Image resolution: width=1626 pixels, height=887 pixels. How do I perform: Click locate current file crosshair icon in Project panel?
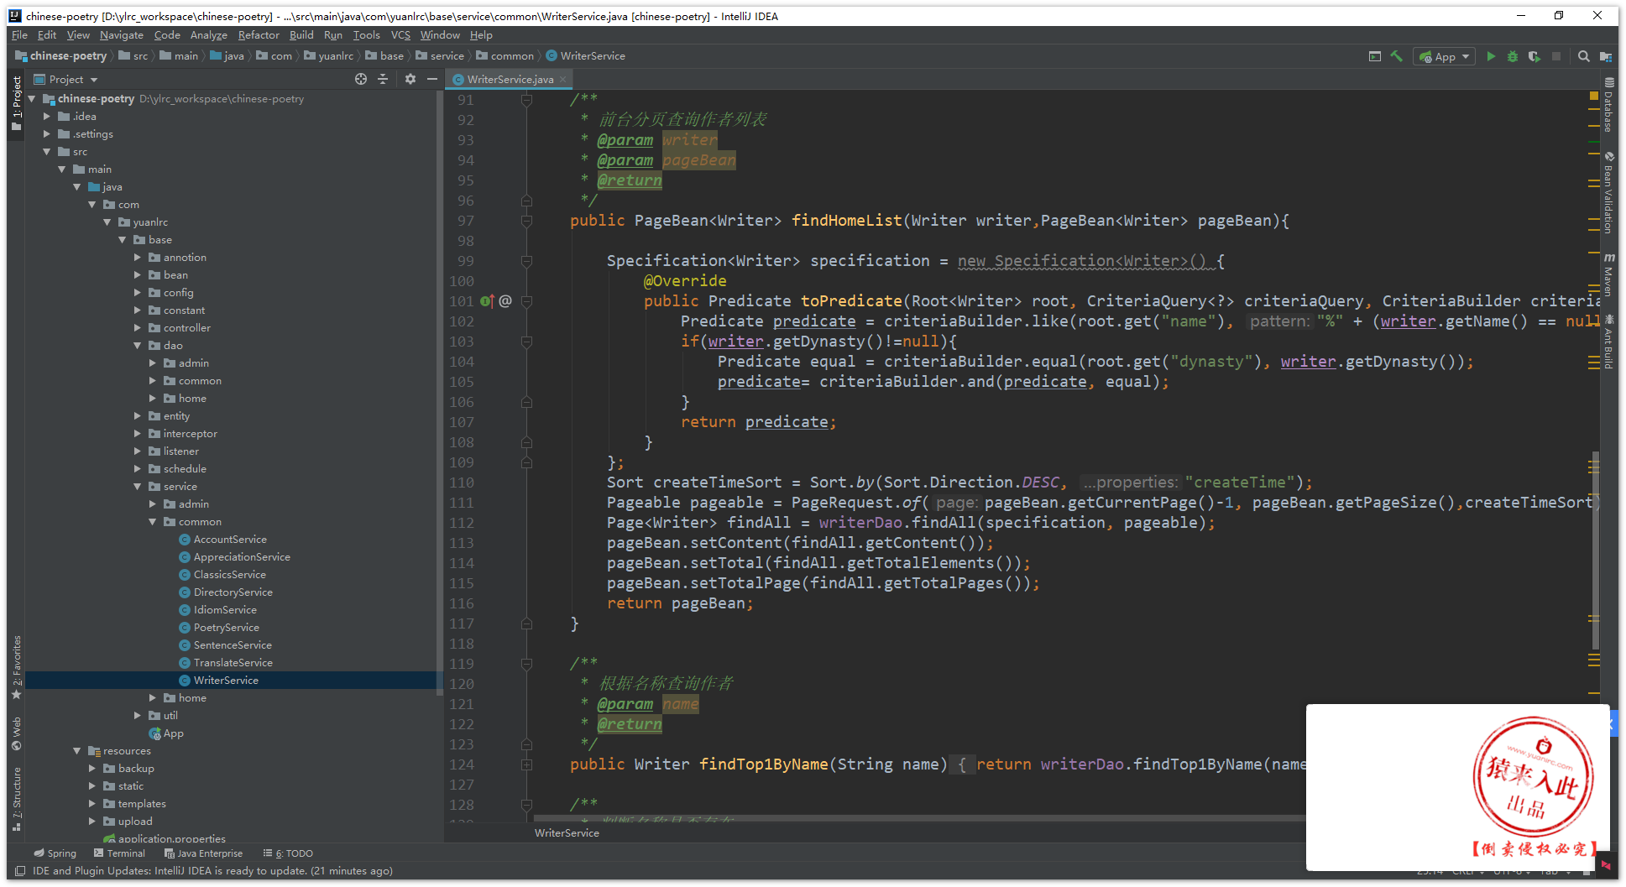(361, 79)
